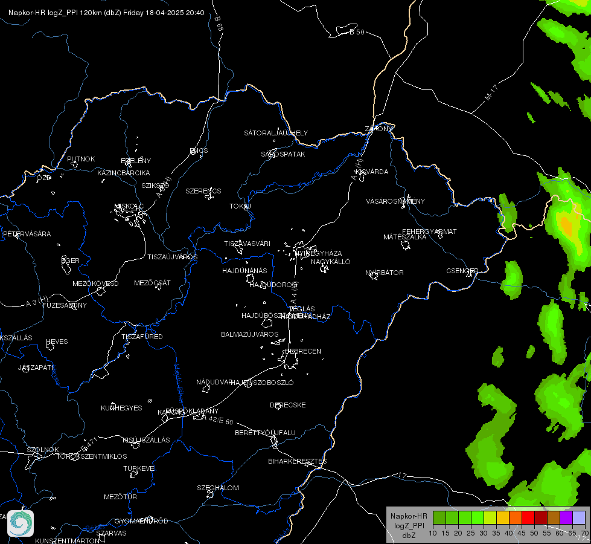Click the MEZOCSAT city label
591x544 pixels.
click(152, 283)
